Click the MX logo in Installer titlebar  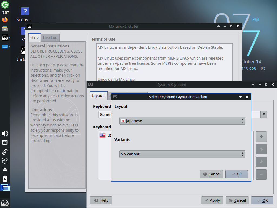pyautogui.click(x=29, y=26)
